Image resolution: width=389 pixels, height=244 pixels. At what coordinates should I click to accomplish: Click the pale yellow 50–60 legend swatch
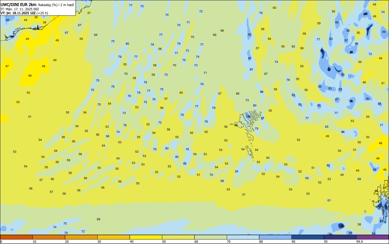178,237
